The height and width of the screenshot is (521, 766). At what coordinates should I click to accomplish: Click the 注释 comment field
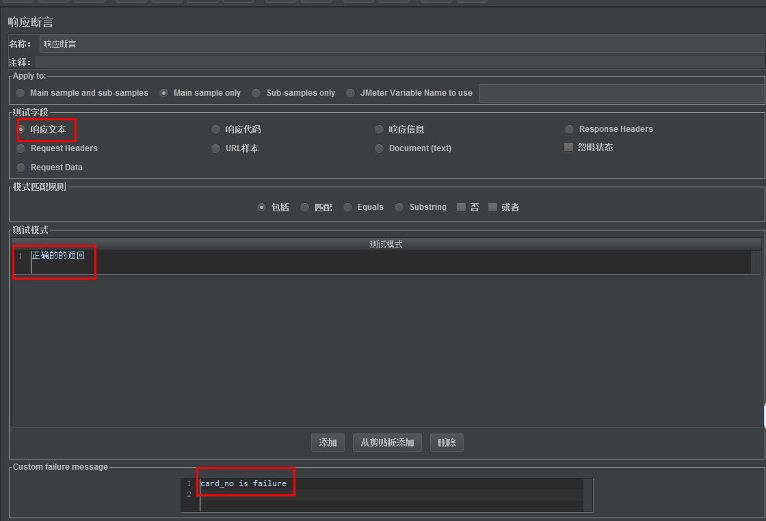pyautogui.click(x=400, y=62)
